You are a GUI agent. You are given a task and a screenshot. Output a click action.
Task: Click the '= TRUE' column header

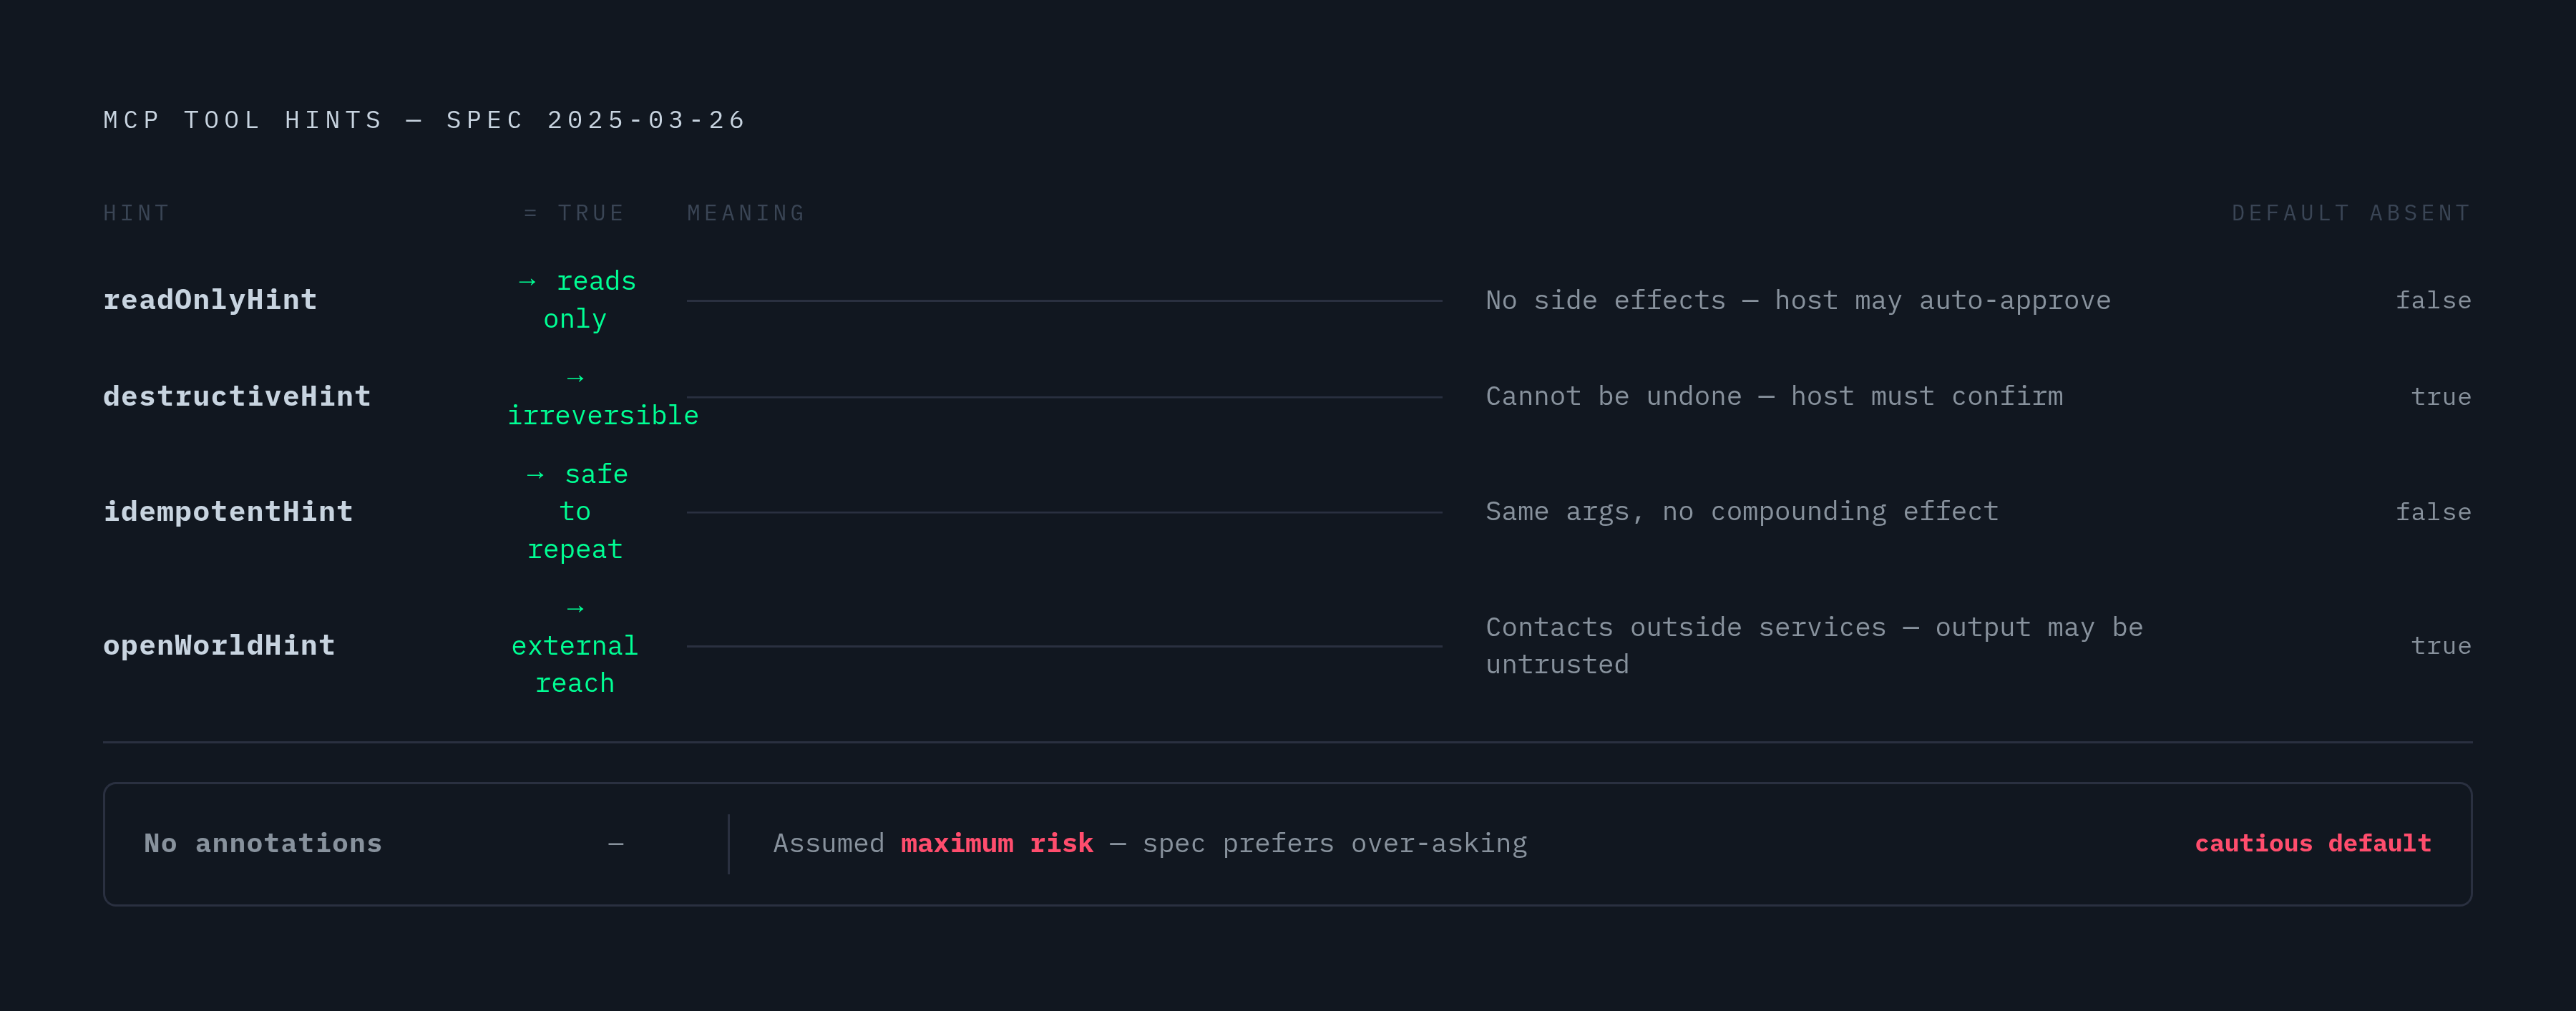[574, 213]
